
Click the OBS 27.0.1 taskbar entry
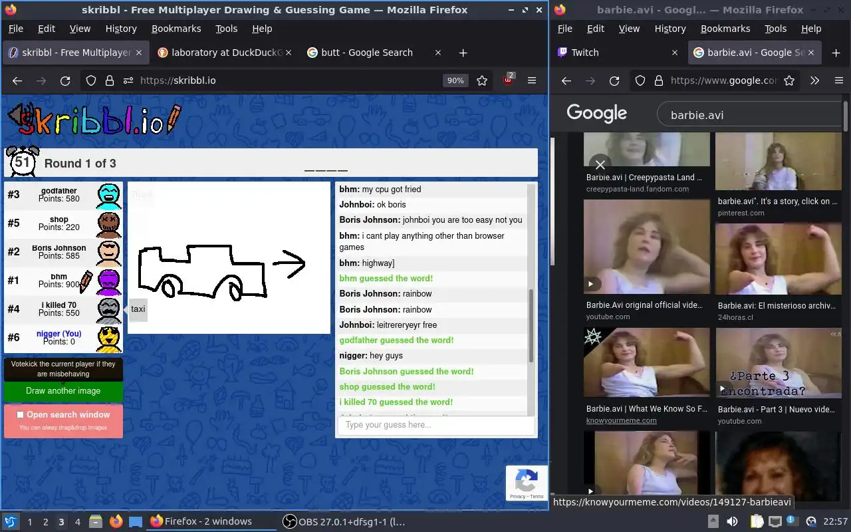click(344, 521)
